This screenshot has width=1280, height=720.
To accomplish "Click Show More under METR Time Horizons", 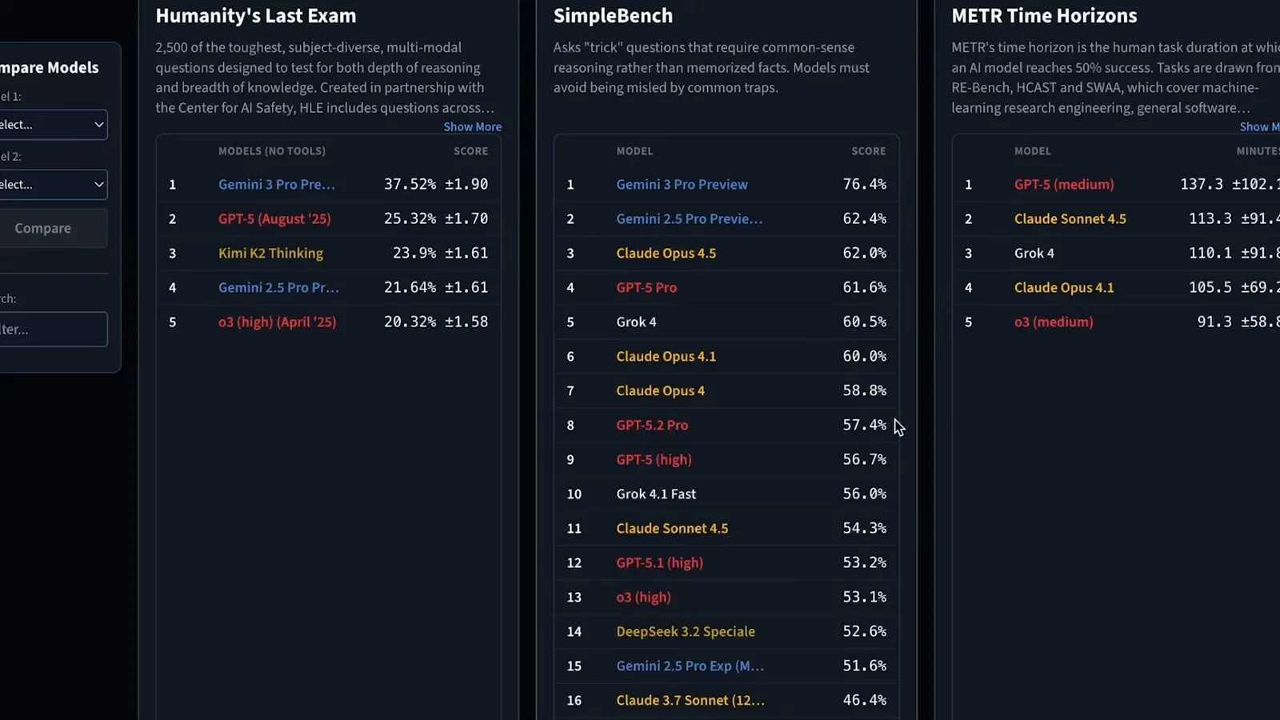I will point(1259,126).
